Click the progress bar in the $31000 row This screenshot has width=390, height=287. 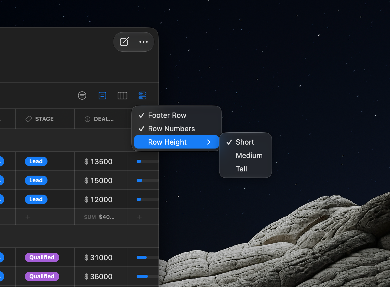pos(148,257)
